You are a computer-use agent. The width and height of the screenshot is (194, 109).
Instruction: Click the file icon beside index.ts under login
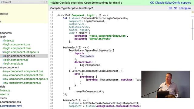(3, 41)
